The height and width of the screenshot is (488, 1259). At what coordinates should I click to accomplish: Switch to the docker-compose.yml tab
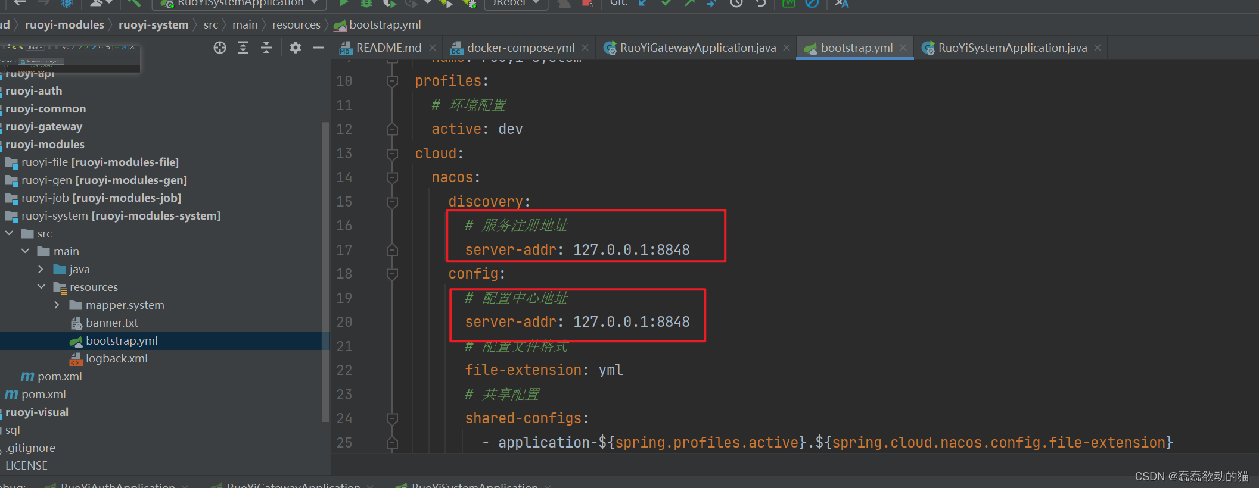[520, 48]
